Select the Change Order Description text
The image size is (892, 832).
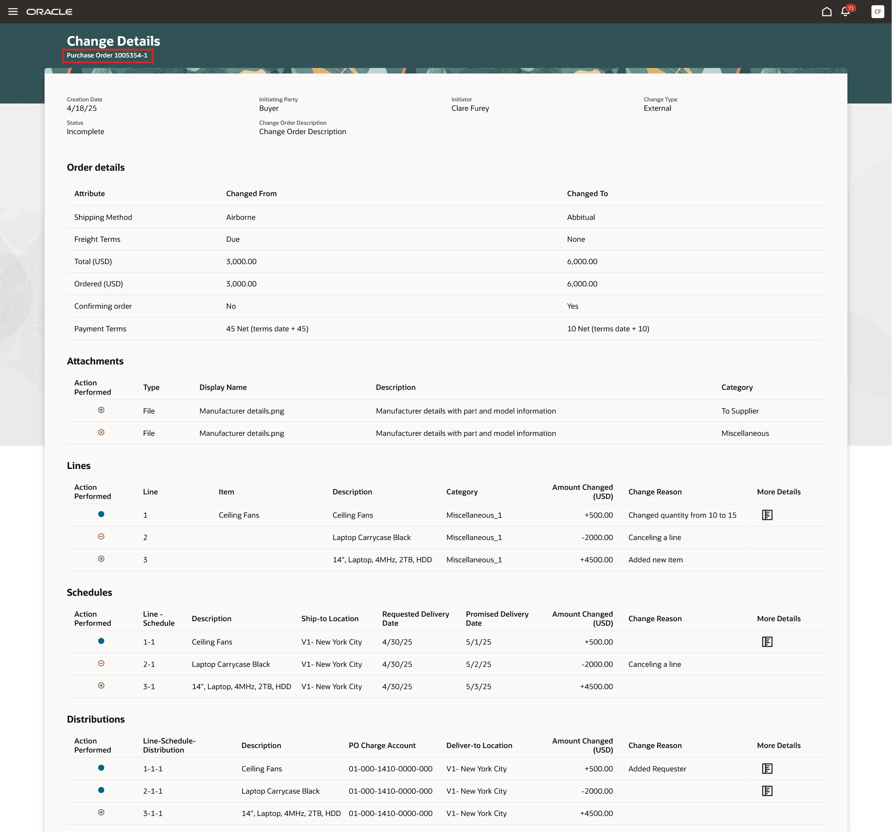point(302,131)
